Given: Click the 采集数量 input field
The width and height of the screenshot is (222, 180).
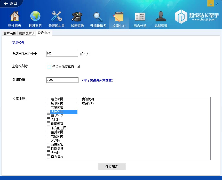Looking at the screenshot, I should point(62,80).
